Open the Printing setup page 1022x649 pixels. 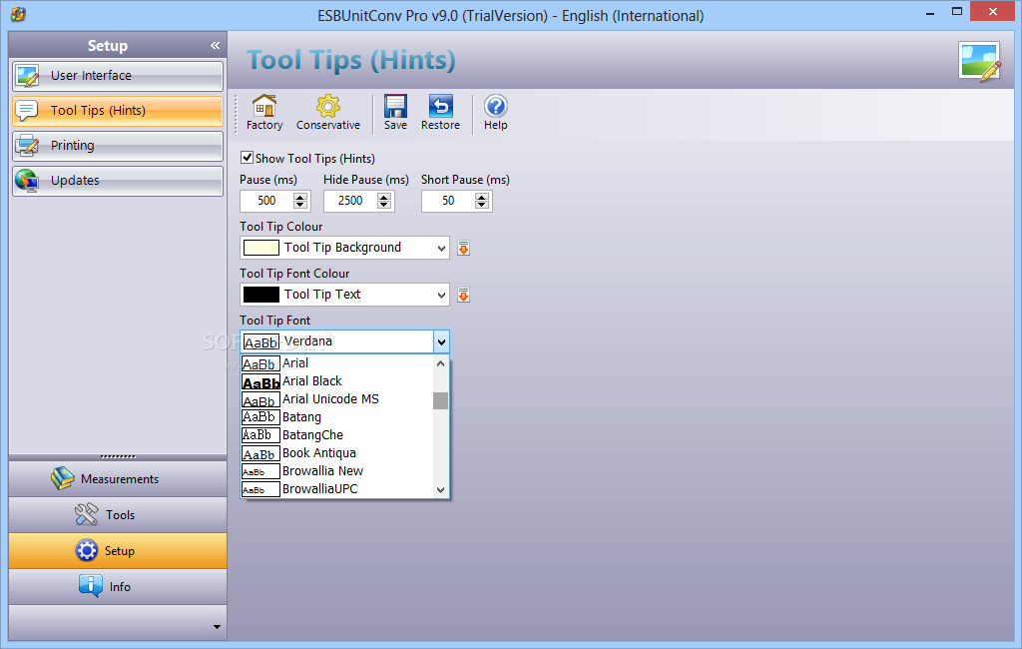pos(118,146)
